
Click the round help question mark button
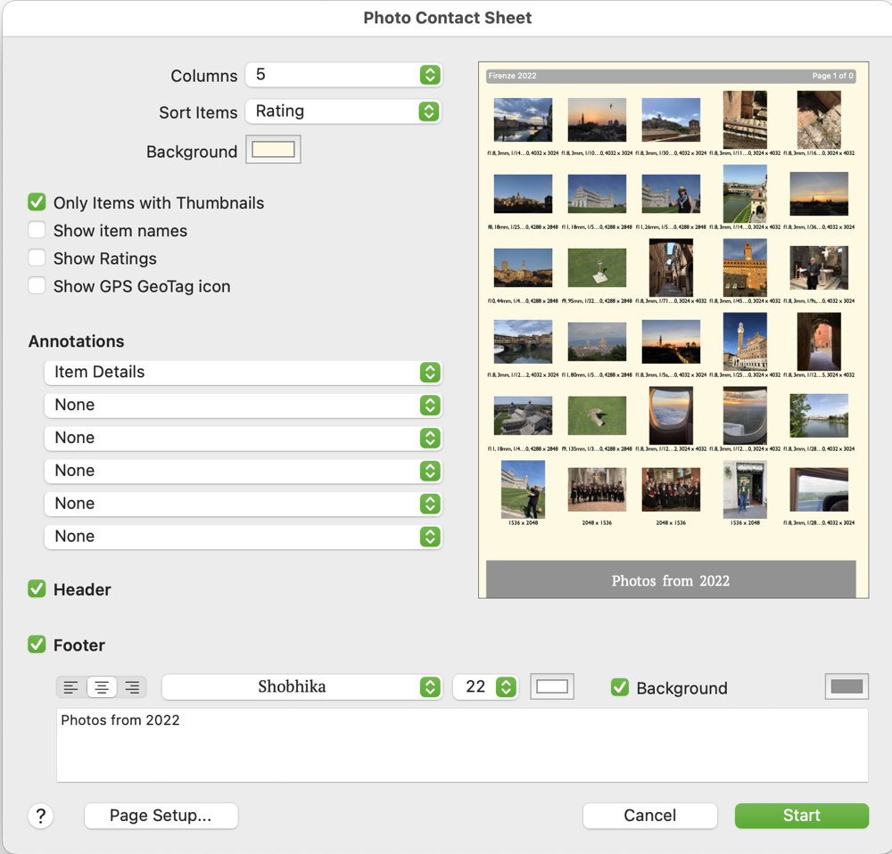coord(41,816)
